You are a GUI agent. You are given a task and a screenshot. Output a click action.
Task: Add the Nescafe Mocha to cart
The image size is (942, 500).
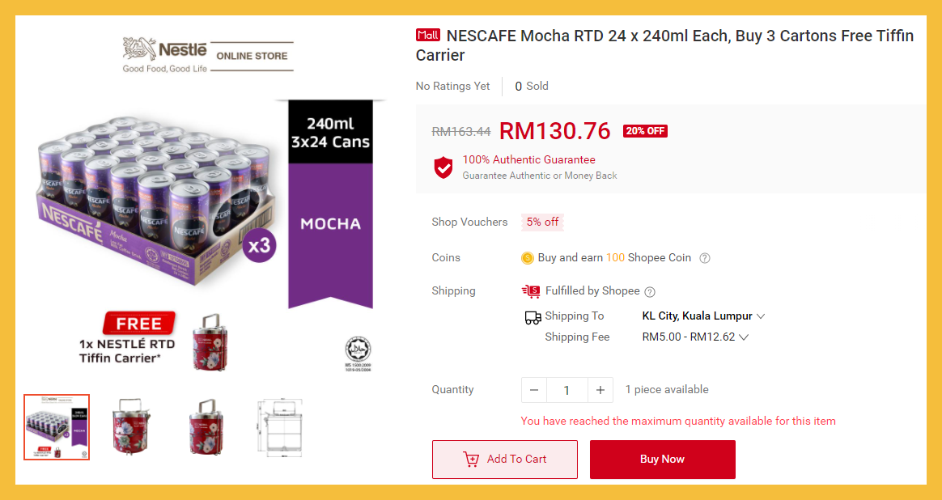(505, 460)
